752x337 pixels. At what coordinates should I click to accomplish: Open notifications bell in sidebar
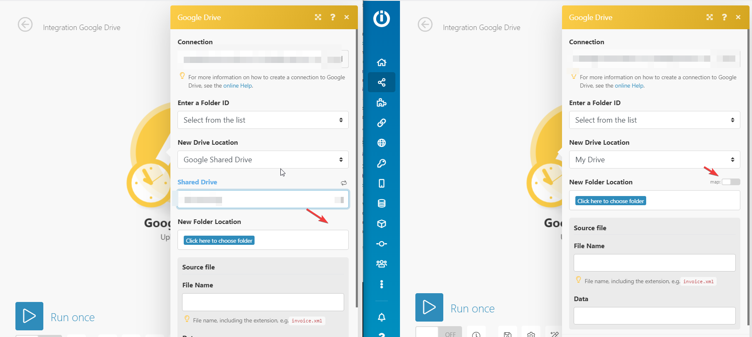coord(382,317)
